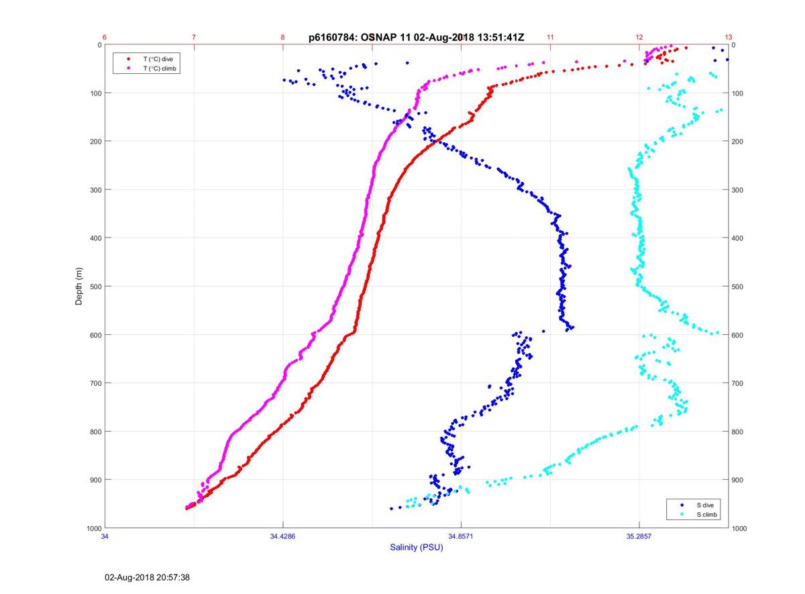Click the magenta marker beside 'T (°C) climb'
The image size is (805, 594).
click(128, 68)
